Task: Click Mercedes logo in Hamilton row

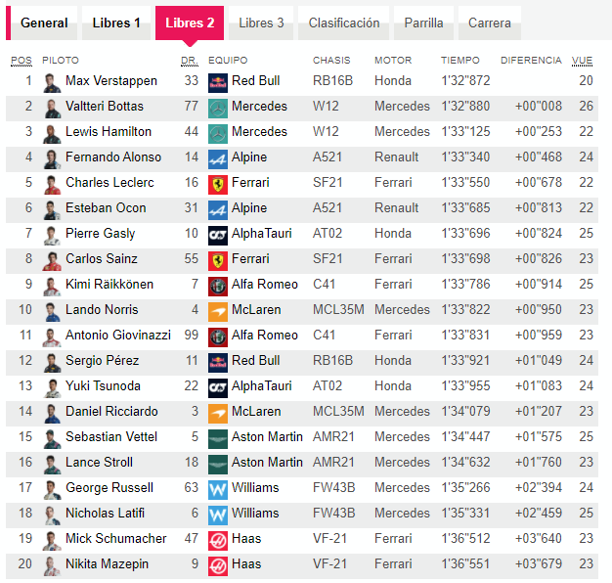Action: (x=218, y=134)
